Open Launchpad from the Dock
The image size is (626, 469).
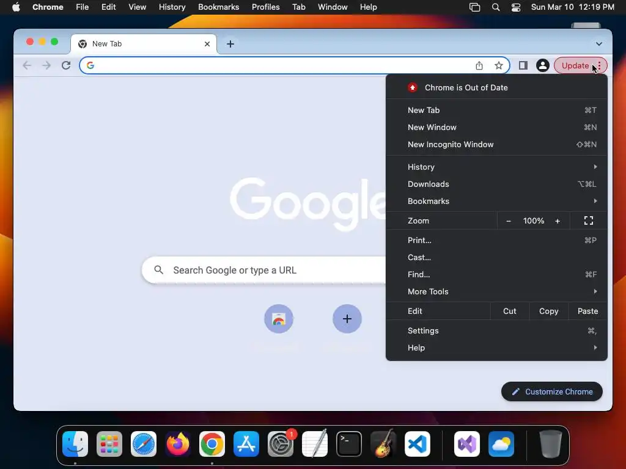tap(109, 444)
